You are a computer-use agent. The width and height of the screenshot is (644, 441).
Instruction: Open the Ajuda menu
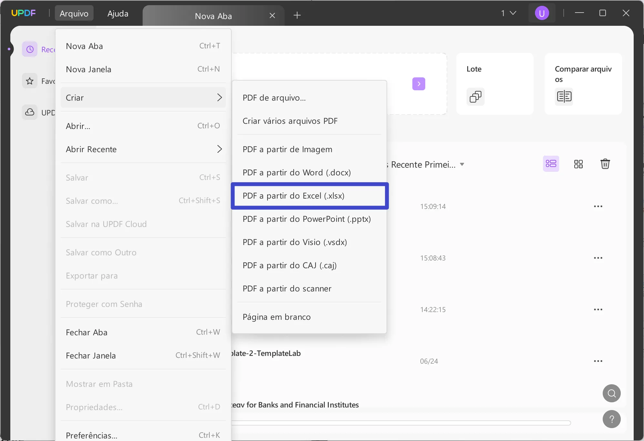(118, 13)
